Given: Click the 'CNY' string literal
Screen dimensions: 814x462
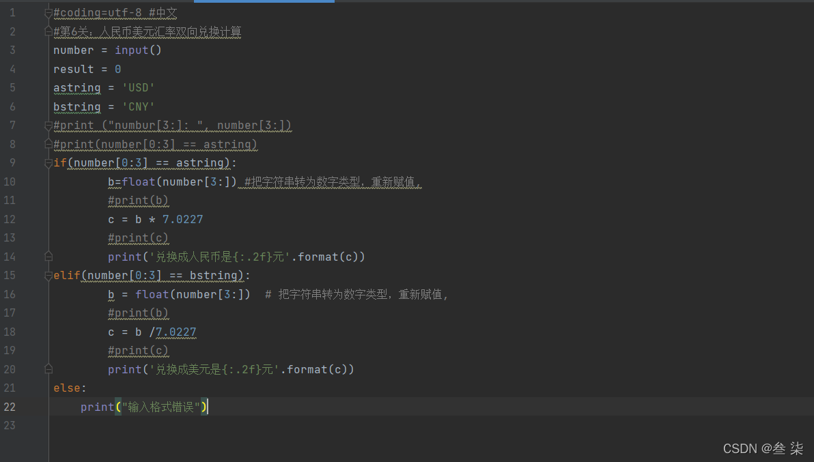Looking at the screenshot, I should click(138, 107).
